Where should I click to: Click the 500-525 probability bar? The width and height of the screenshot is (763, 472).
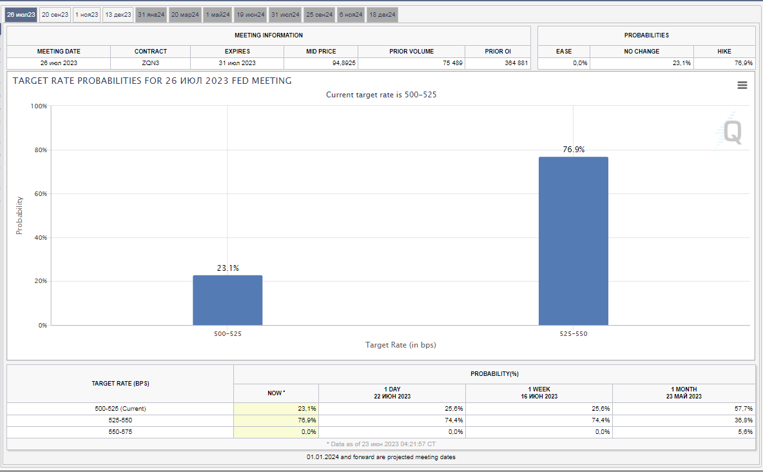tap(227, 300)
